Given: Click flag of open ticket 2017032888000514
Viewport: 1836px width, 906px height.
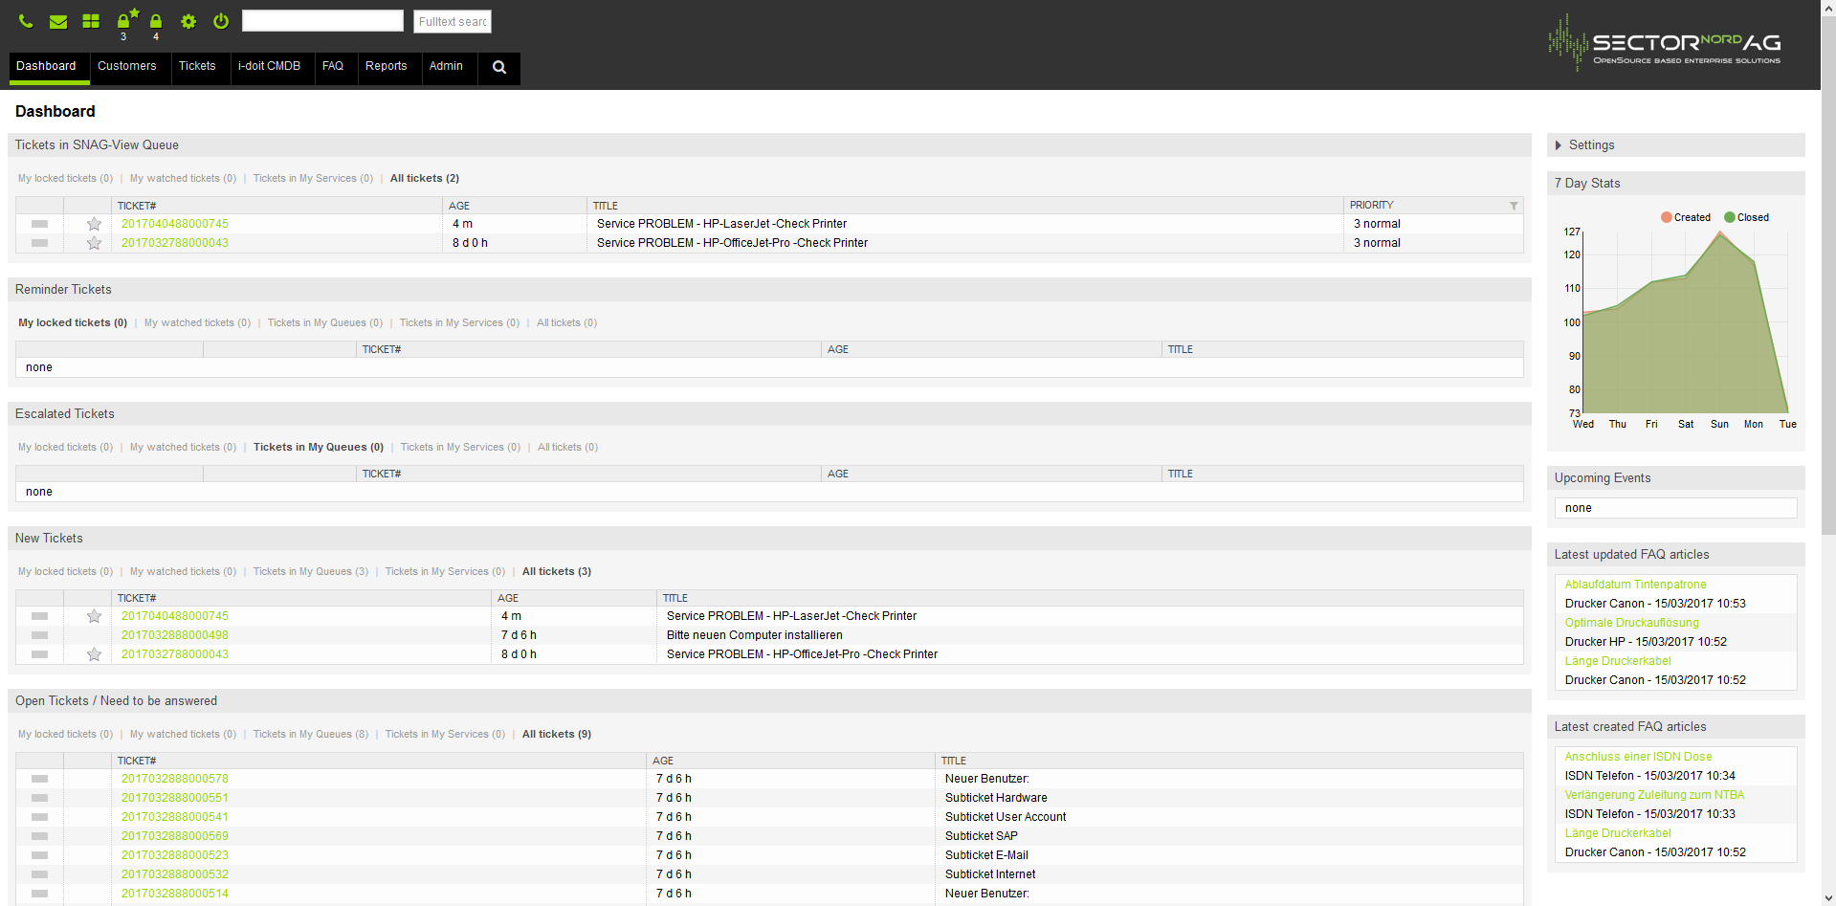Looking at the screenshot, I should coord(39,894).
